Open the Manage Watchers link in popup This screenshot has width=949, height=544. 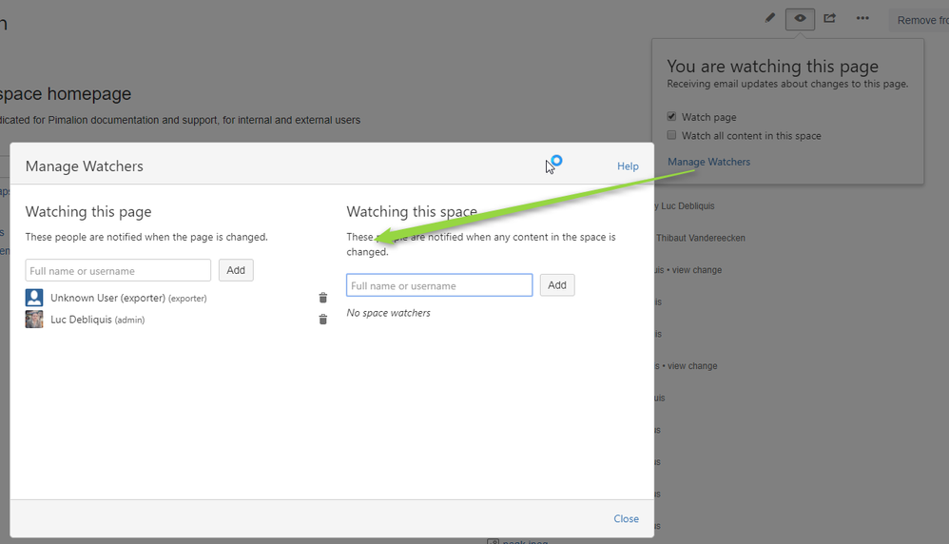(x=708, y=162)
